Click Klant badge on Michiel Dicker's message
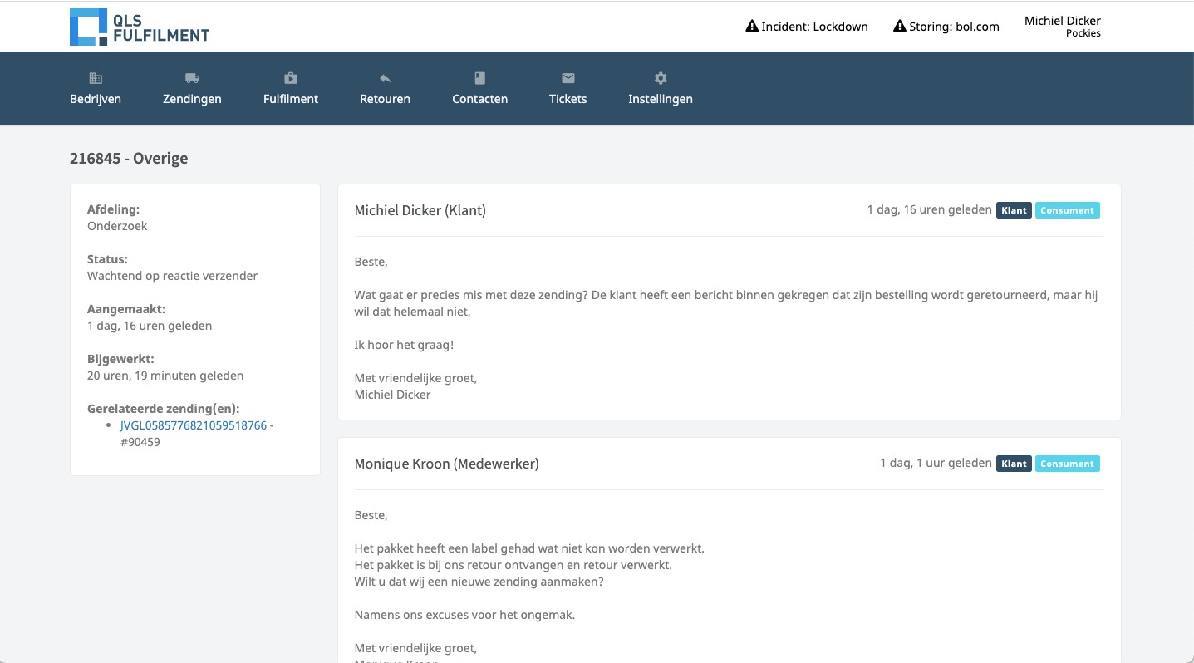 point(1014,211)
